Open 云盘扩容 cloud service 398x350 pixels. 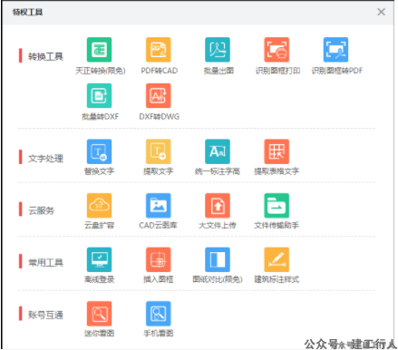[99, 206]
